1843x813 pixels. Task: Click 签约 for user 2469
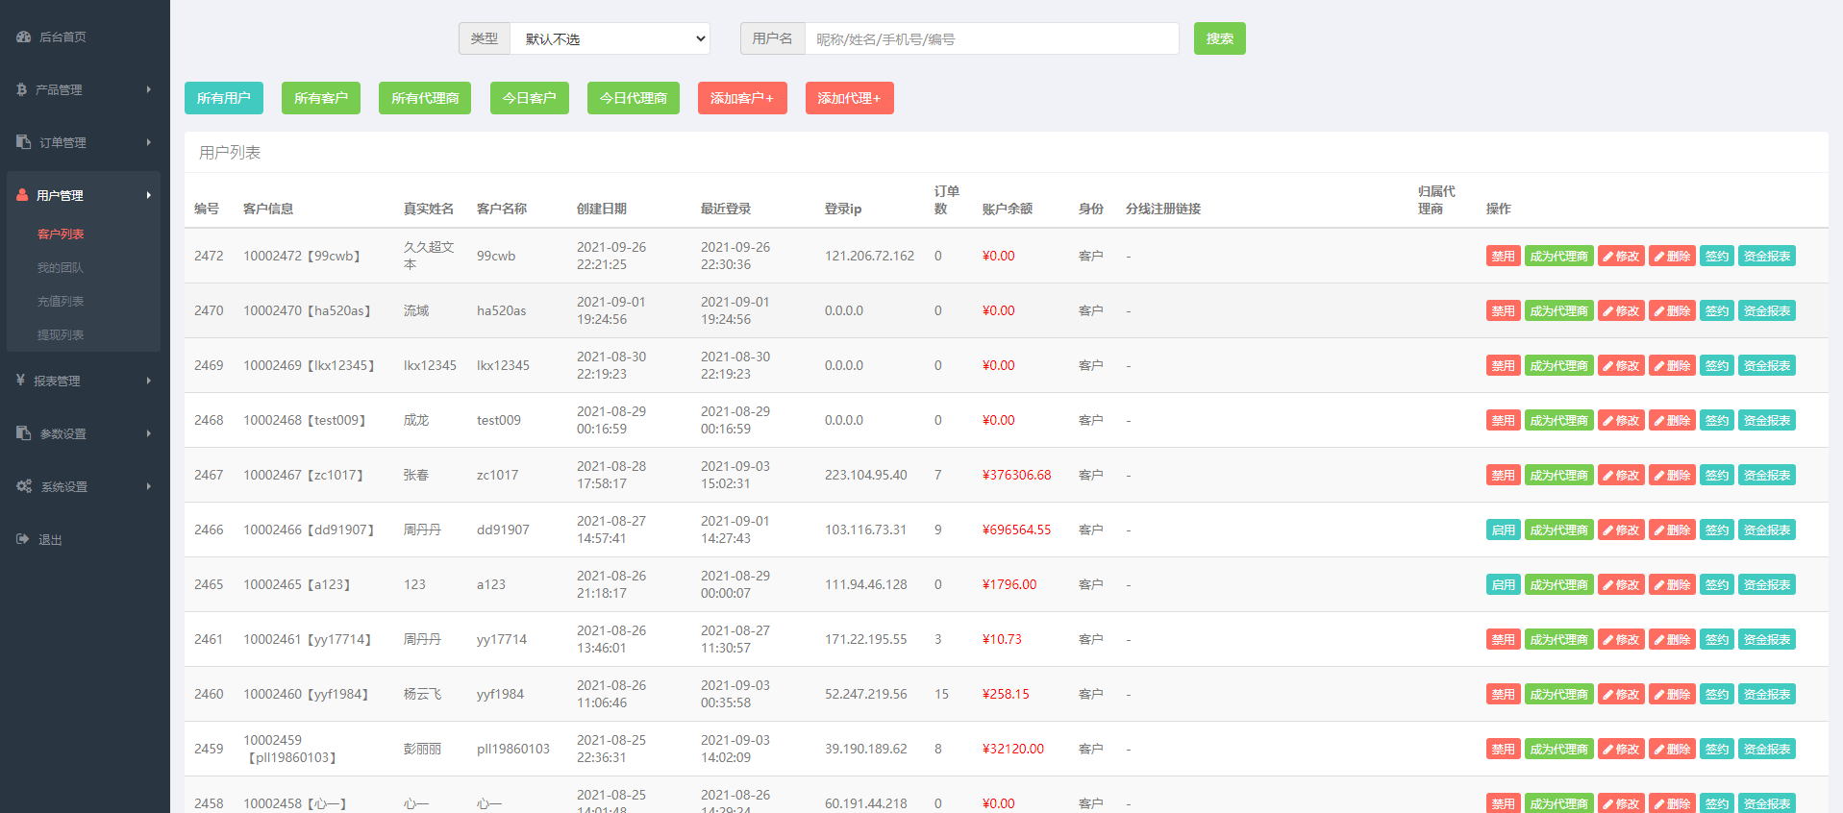coord(1717,365)
